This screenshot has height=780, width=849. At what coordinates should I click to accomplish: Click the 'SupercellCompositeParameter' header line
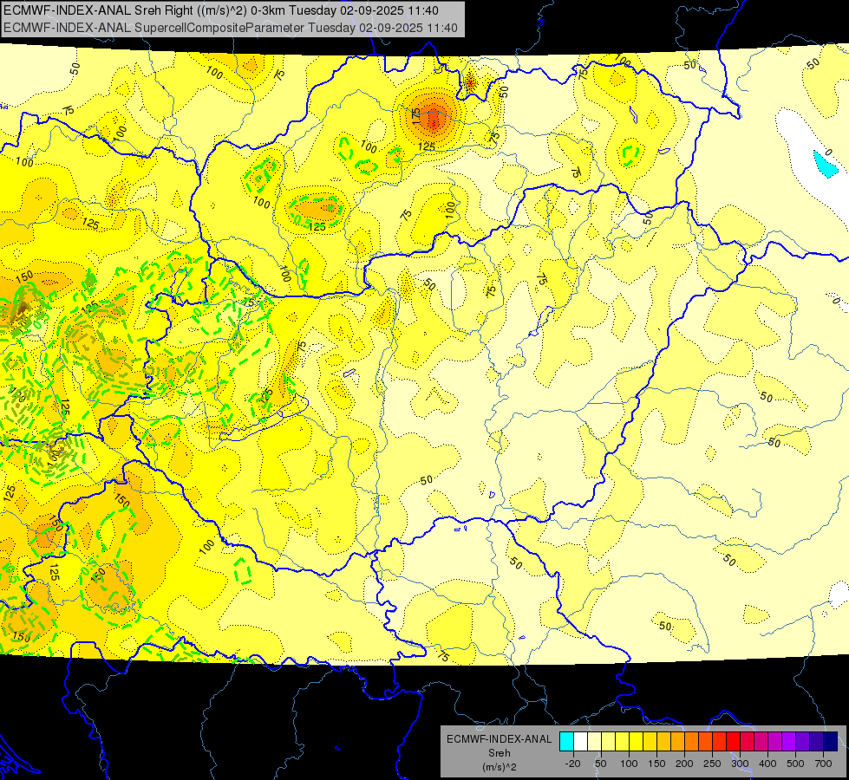coord(230,28)
